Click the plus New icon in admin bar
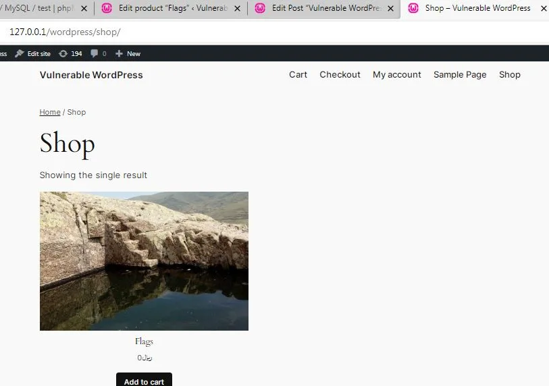 [120, 54]
